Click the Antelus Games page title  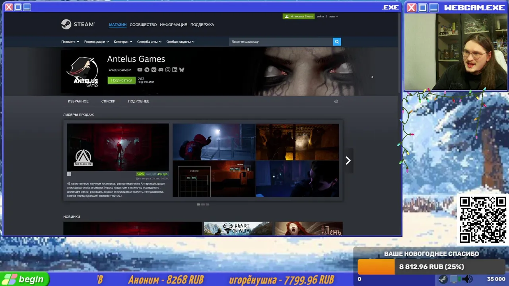coord(136,59)
